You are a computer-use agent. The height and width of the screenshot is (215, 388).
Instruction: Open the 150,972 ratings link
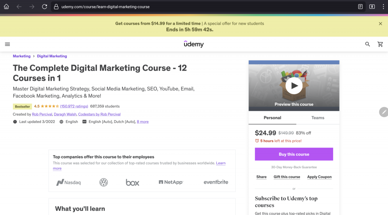pyautogui.click(x=74, y=106)
